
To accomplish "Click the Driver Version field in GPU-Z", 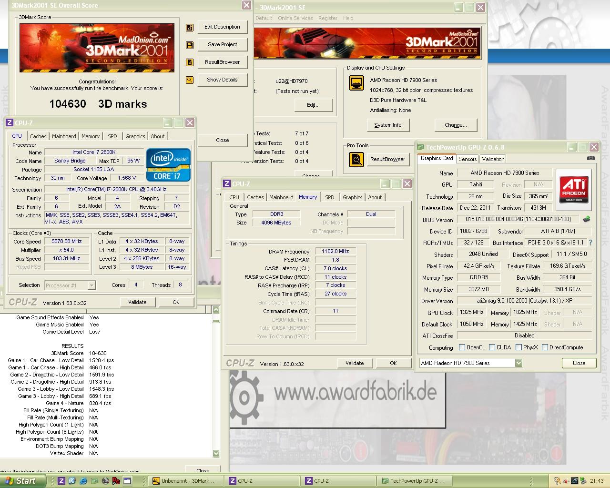I will 524,301.
